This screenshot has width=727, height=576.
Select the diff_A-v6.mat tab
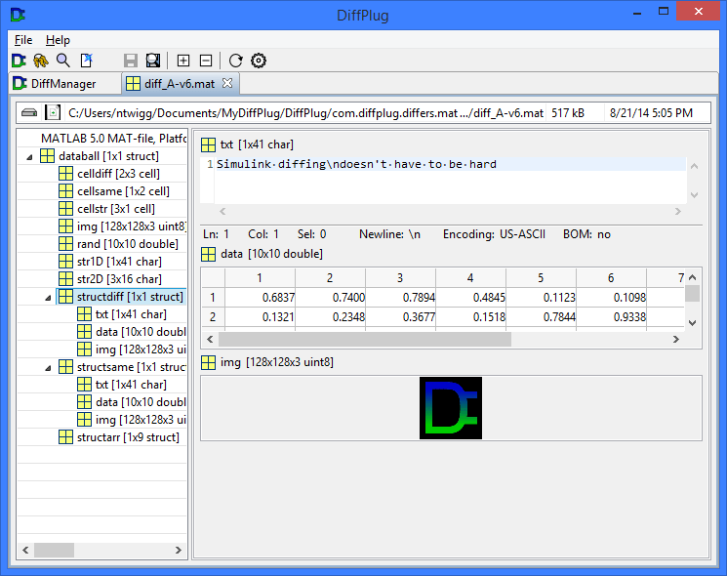(180, 84)
